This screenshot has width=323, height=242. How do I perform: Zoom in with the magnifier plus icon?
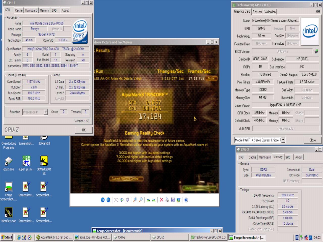tap(135, 200)
